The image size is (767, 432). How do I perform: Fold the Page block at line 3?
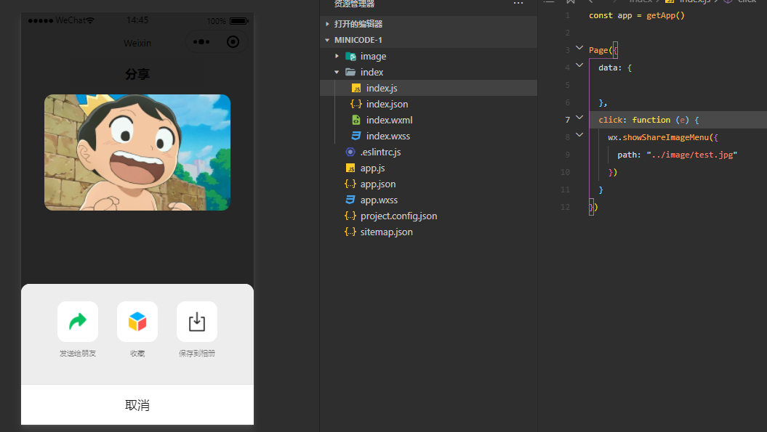pyautogui.click(x=579, y=48)
